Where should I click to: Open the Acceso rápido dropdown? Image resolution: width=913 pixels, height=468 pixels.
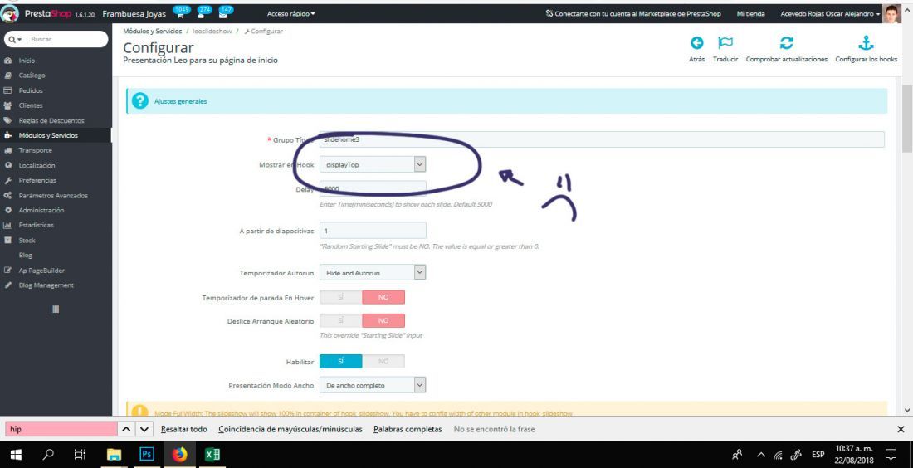point(290,13)
